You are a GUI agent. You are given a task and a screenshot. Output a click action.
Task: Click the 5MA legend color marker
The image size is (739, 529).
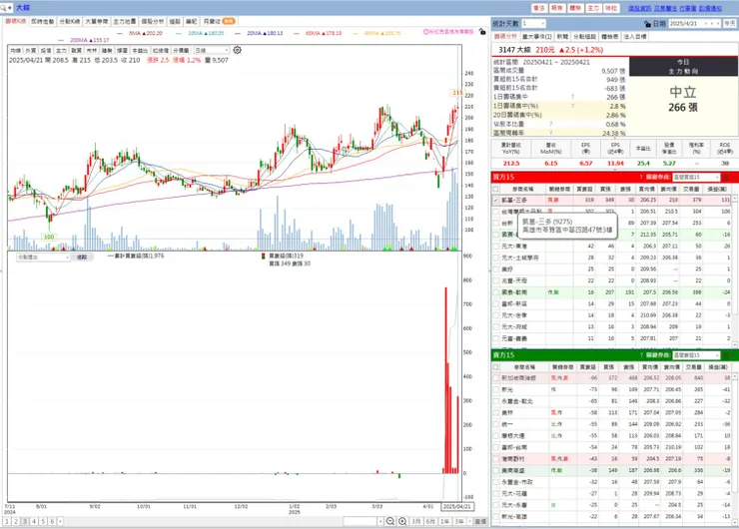click(x=119, y=34)
